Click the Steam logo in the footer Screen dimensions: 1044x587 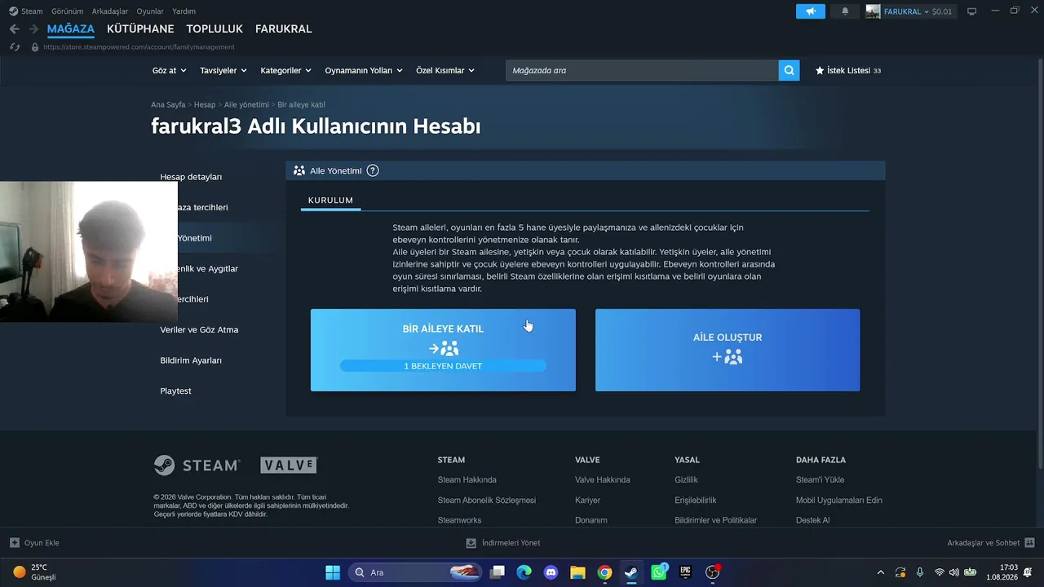pyautogui.click(x=197, y=466)
